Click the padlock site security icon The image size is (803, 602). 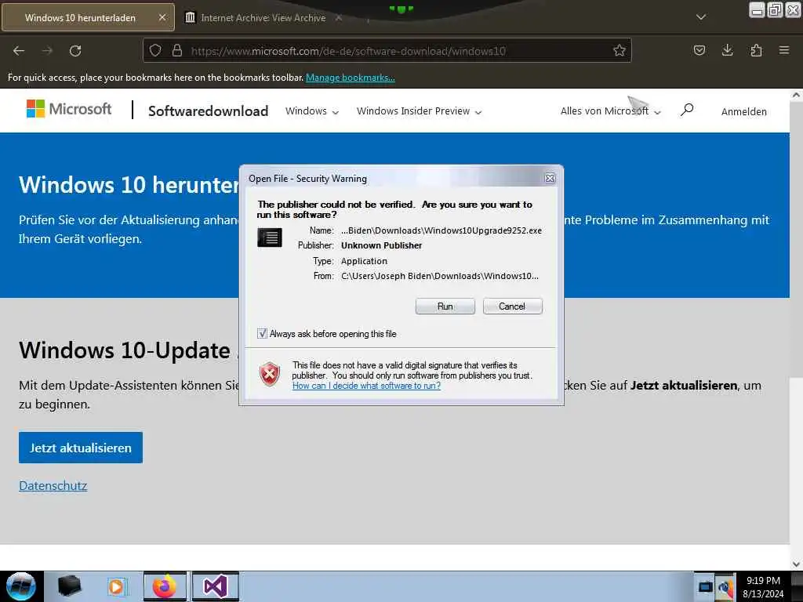click(177, 50)
